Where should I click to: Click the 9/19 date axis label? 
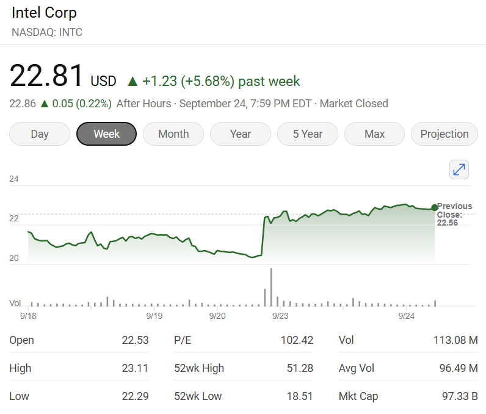[154, 316]
